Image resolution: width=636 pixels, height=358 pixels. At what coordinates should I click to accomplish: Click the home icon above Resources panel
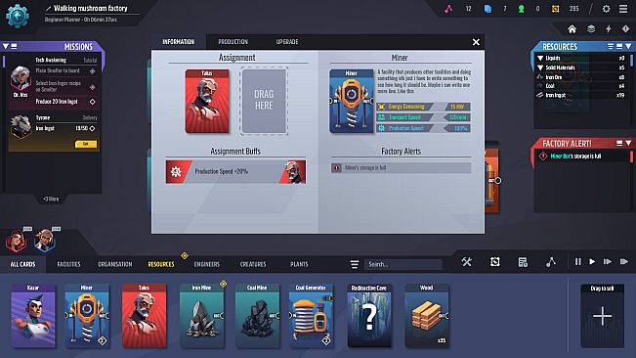pos(572,29)
